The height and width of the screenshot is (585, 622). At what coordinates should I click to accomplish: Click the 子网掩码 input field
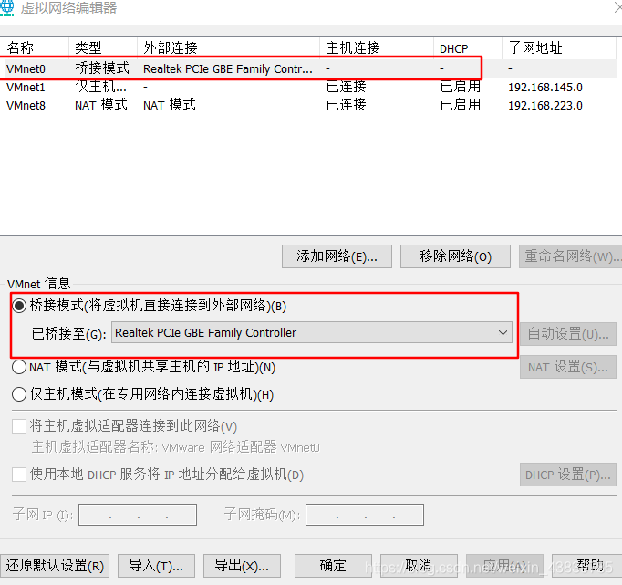(x=365, y=515)
